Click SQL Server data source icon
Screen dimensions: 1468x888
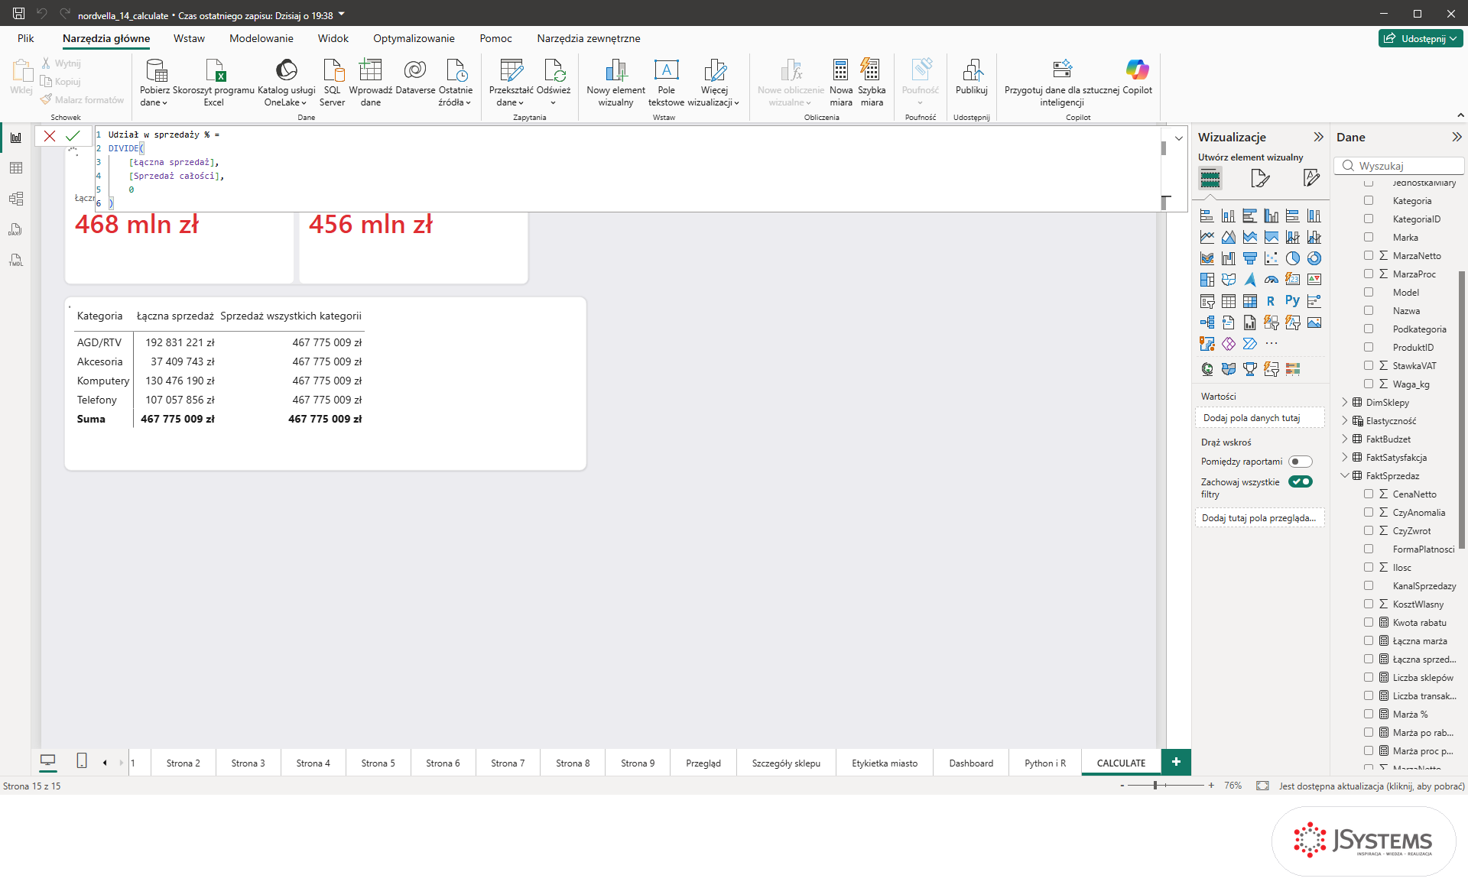[332, 83]
